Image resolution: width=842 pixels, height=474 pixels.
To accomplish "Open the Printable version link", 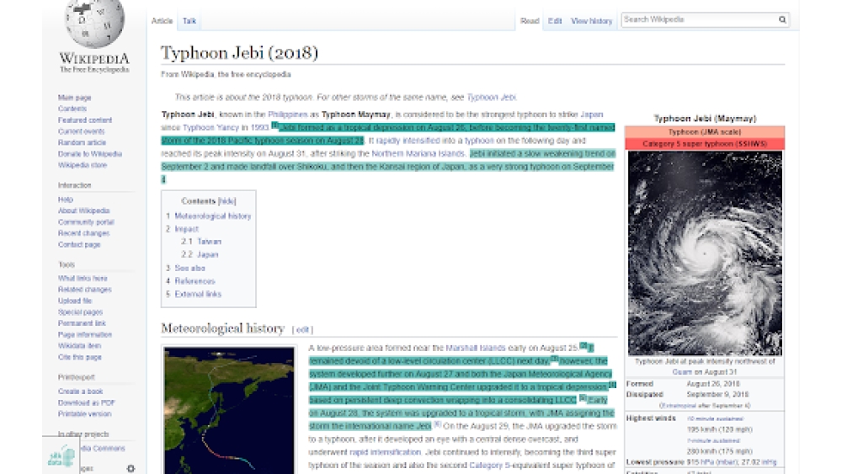I will click(x=84, y=414).
